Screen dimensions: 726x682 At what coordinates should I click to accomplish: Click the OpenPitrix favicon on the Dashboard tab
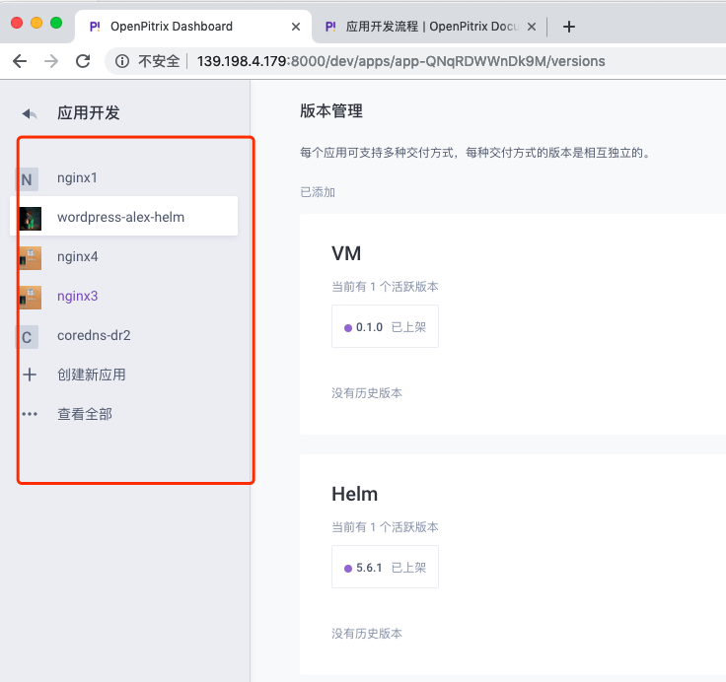coord(95,27)
